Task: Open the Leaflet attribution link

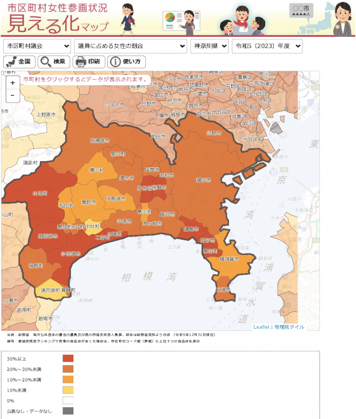Action: click(x=261, y=327)
